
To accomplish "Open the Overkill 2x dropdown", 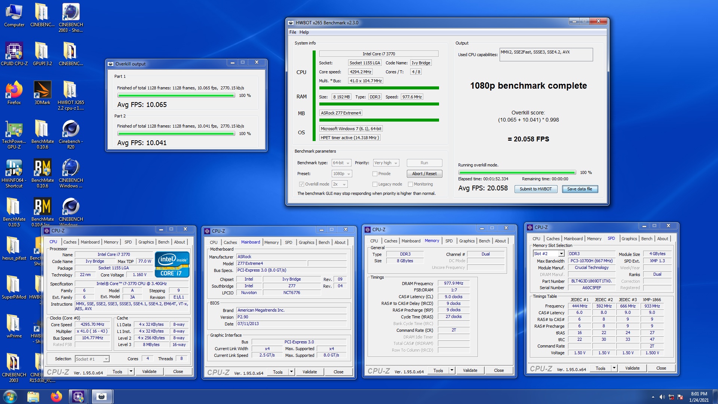I will click(x=340, y=184).
